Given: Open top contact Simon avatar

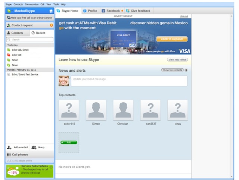Looking at the screenshot, I should tap(96, 110).
